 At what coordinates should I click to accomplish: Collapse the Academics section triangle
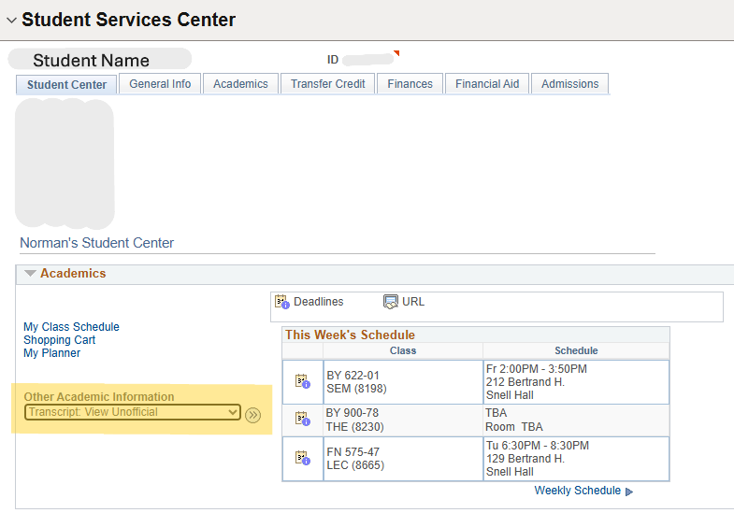(30, 274)
